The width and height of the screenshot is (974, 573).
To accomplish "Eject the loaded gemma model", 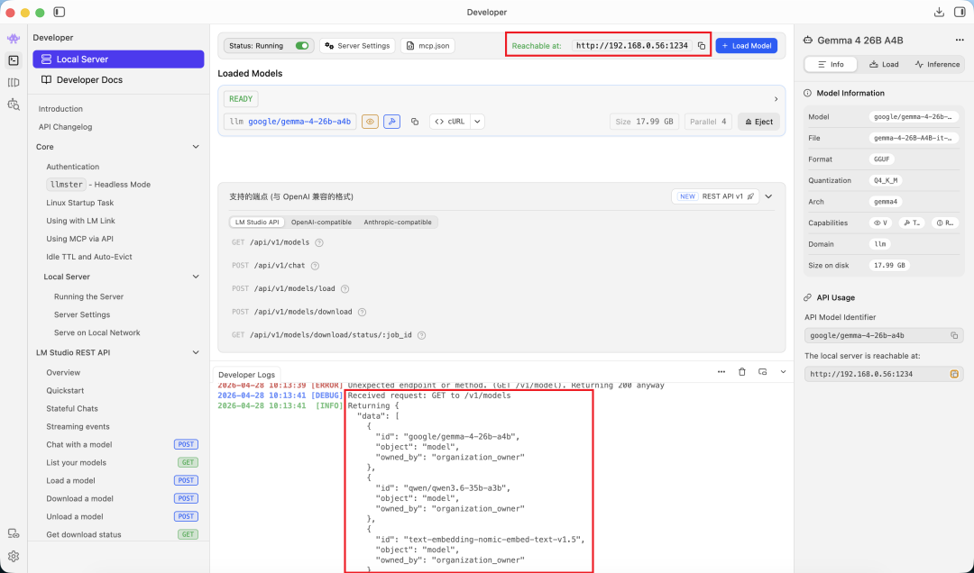I will click(x=758, y=122).
